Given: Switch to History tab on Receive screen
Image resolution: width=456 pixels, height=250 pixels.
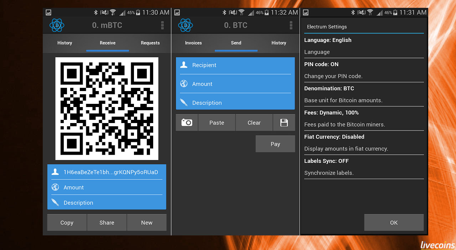Looking at the screenshot, I should pyautogui.click(x=65, y=43).
